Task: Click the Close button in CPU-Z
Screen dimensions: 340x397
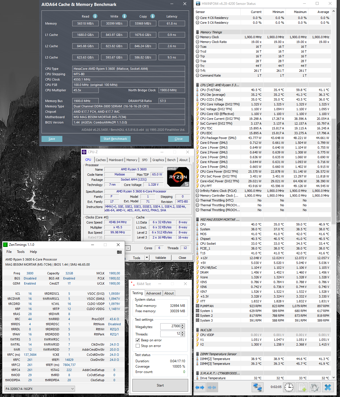Action: pyautogui.click(x=182, y=258)
